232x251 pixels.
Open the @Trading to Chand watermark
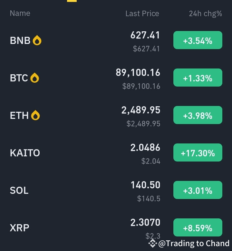(194, 244)
